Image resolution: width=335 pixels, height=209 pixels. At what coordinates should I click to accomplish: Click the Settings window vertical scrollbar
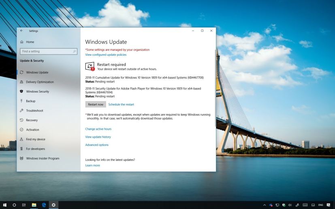click(215, 88)
